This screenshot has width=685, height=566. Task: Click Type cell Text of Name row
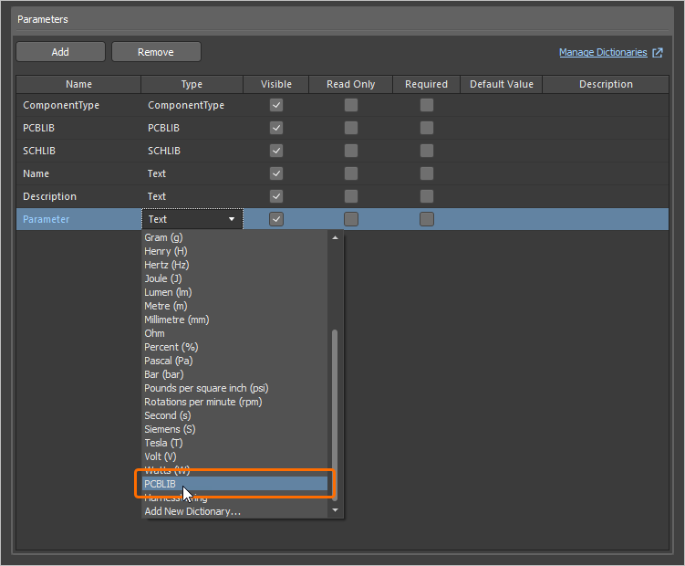click(x=192, y=173)
